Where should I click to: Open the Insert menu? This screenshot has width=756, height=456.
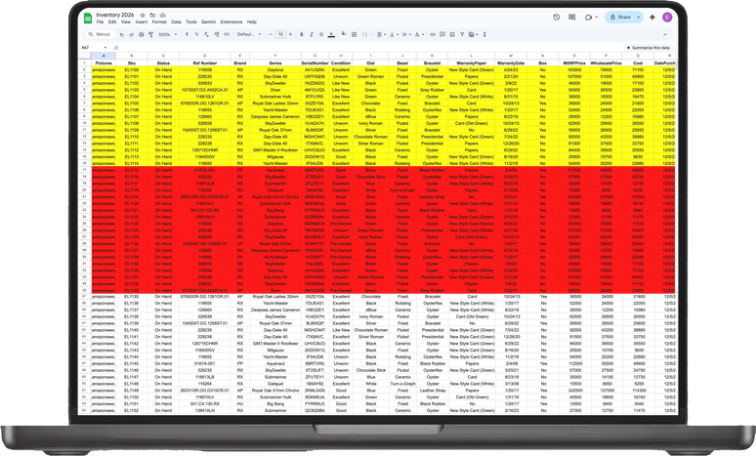click(142, 22)
